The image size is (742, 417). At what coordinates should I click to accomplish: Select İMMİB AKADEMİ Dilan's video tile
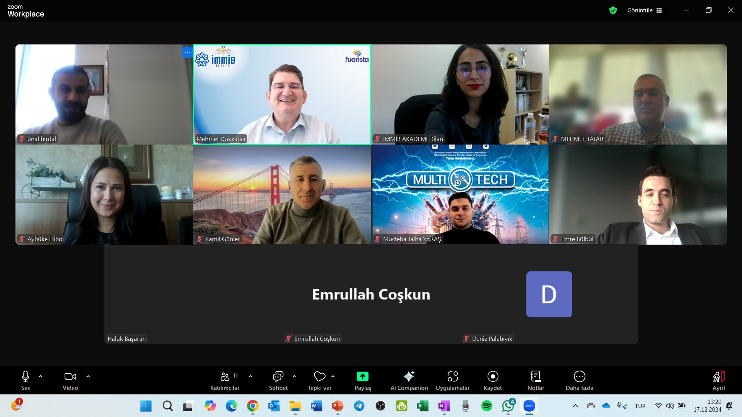click(460, 94)
